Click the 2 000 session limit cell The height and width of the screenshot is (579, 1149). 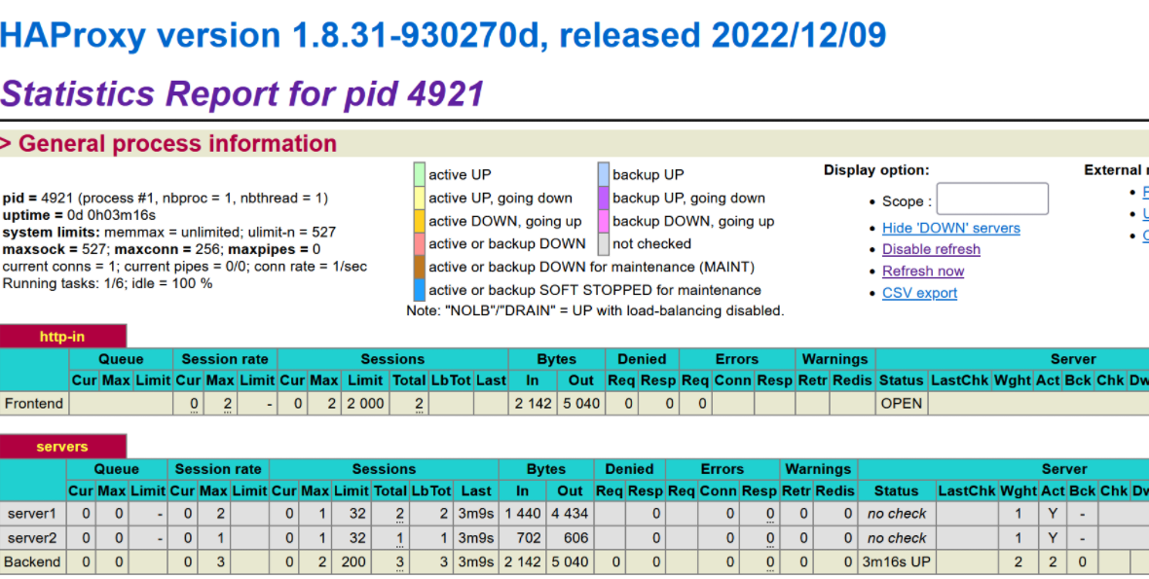[365, 403]
